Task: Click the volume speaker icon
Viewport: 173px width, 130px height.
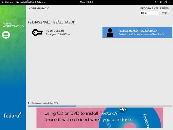Action: point(161,2)
